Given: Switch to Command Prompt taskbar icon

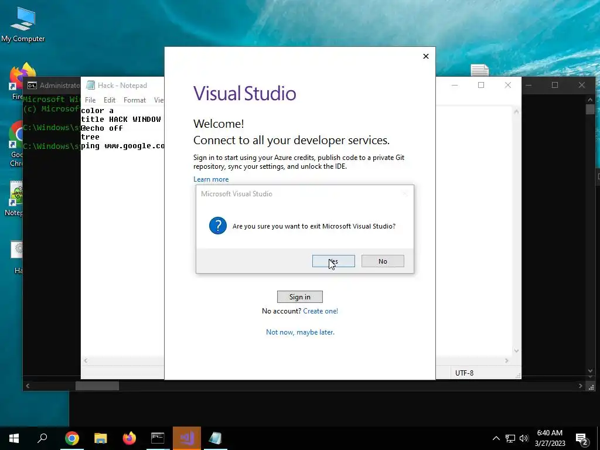Looking at the screenshot, I should pyautogui.click(x=158, y=438).
